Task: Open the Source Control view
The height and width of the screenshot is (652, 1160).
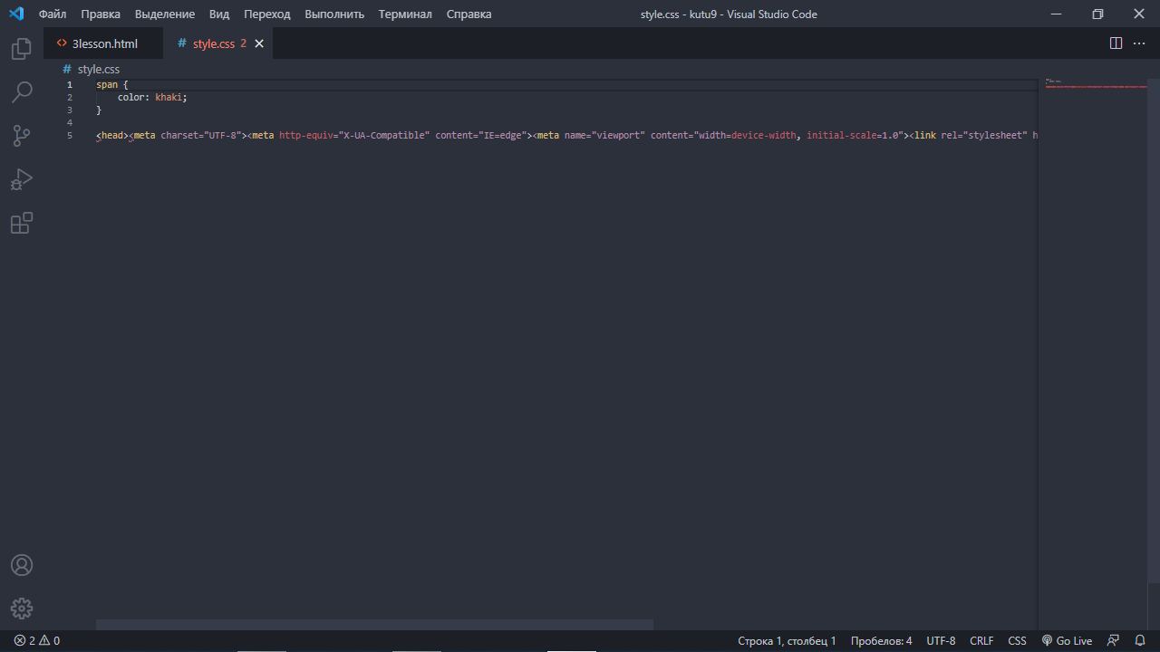Action: 22,136
